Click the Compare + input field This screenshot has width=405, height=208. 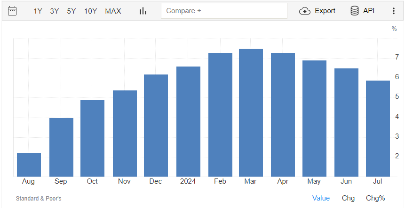(224, 11)
